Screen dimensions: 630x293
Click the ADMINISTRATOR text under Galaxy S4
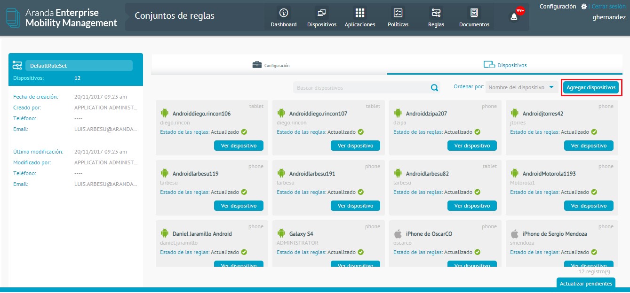coord(297,243)
